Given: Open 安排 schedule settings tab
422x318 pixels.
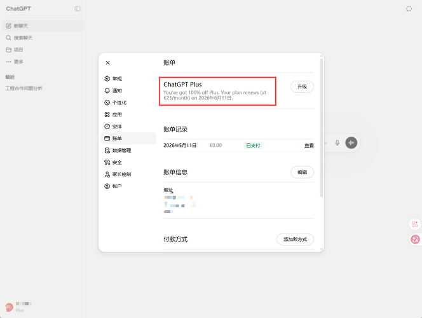Looking at the screenshot, I should (128, 127).
